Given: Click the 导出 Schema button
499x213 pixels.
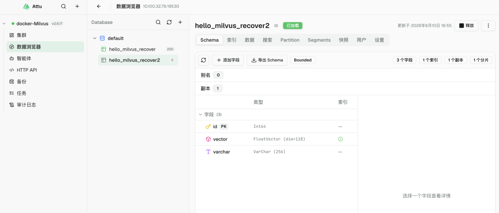Looking at the screenshot, I should click(267, 60).
